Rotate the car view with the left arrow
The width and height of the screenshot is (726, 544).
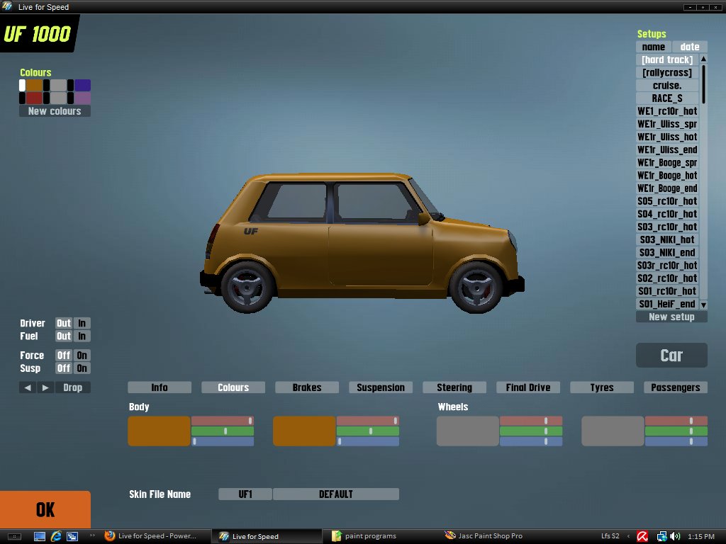(x=28, y=387)
